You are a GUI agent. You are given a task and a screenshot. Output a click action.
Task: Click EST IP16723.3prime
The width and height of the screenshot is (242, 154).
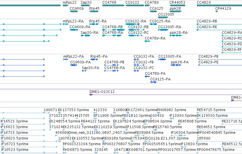click(22, 136)
